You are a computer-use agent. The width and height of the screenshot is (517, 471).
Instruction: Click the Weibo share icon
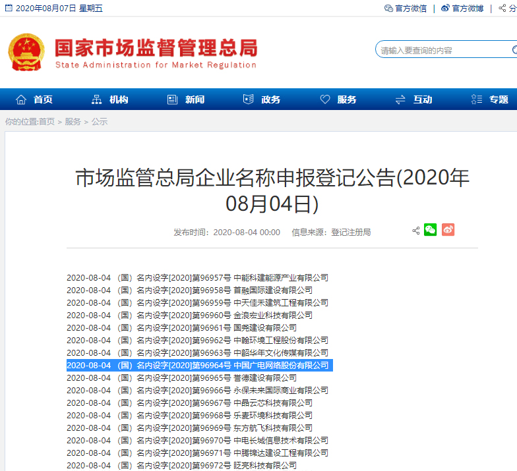[x=448, y=230]
